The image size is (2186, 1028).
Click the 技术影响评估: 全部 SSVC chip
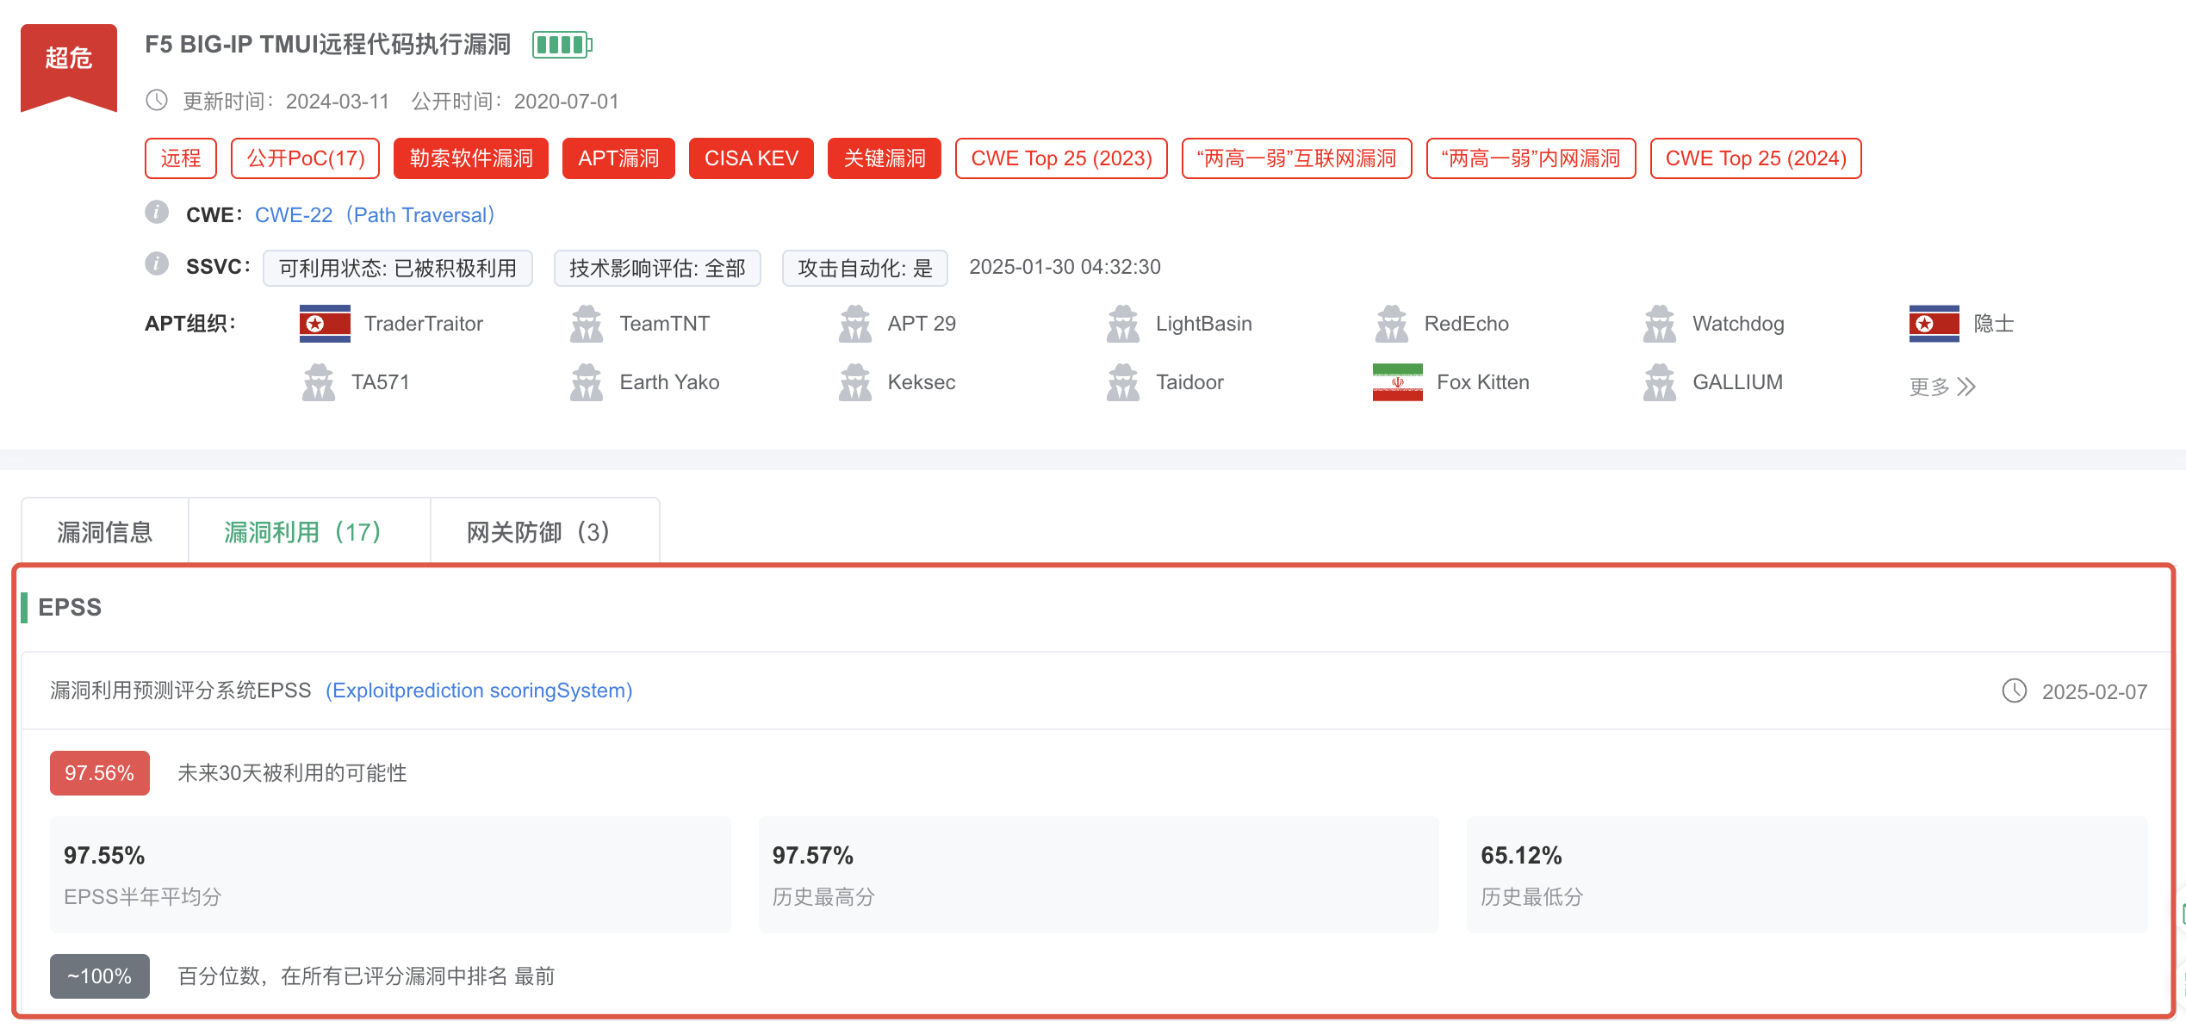[657, 268]
